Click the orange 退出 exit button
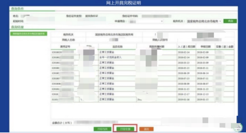246x133 pixels. tap(146, 129)
